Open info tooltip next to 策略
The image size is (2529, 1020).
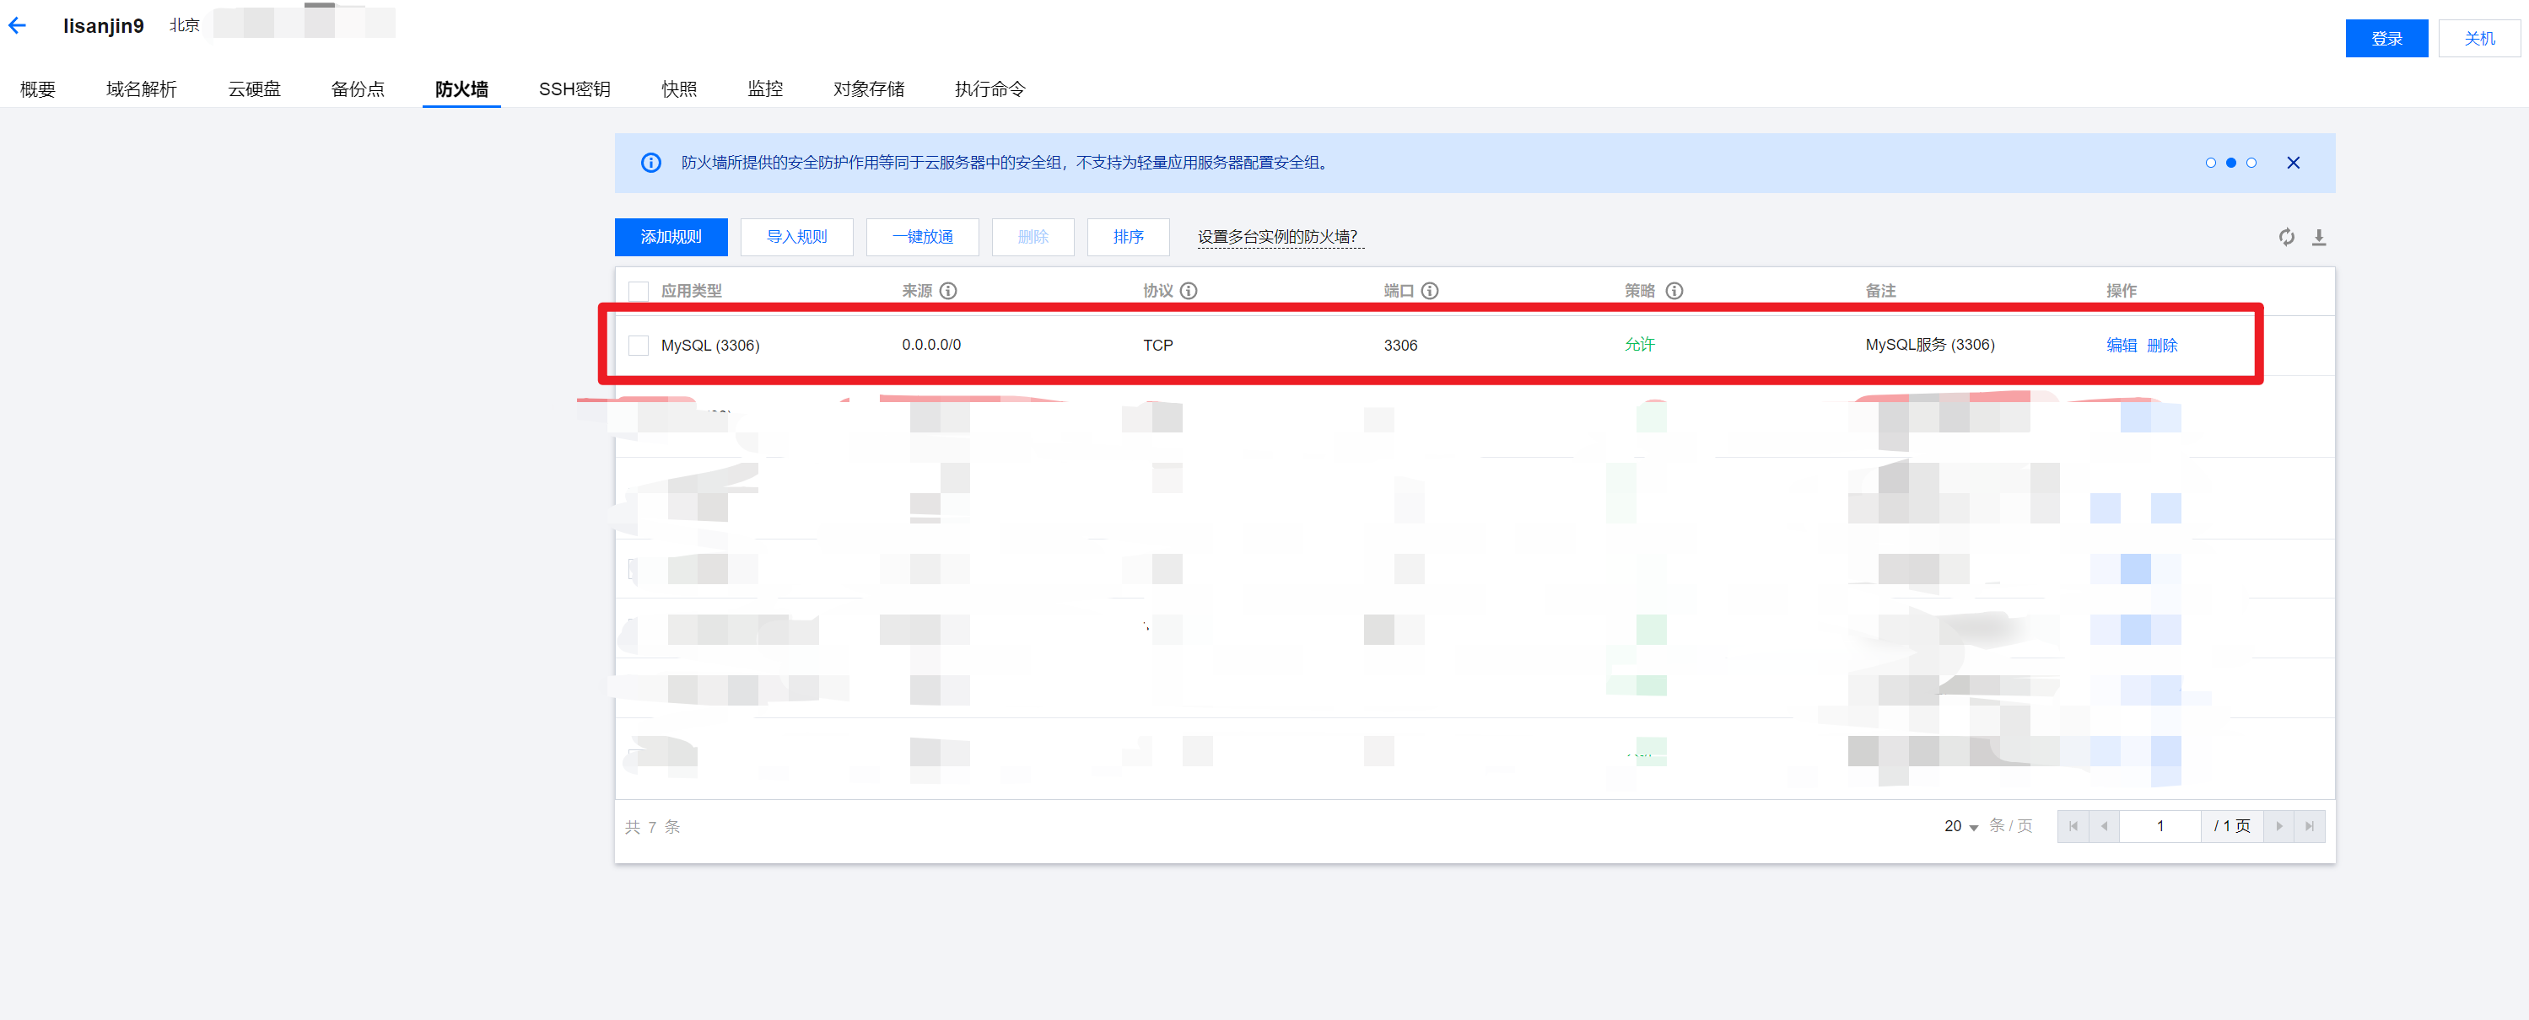point(1674,292)
